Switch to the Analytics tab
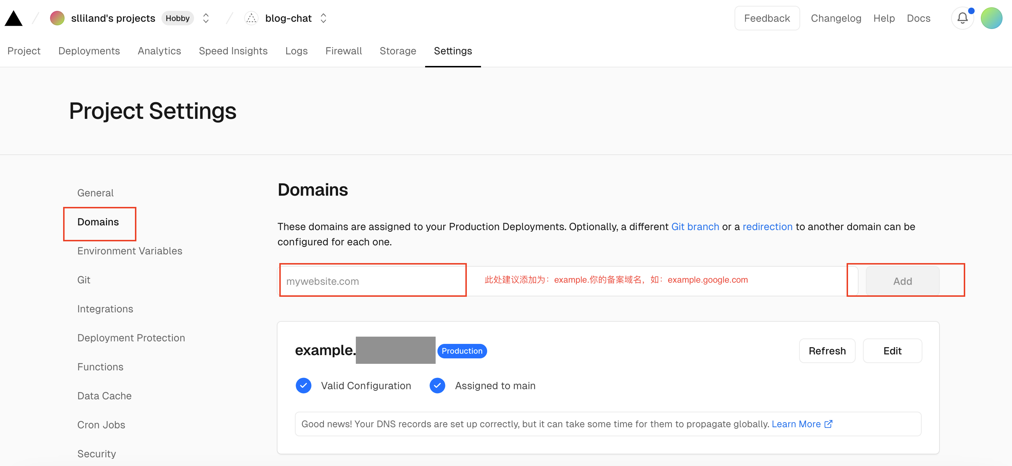 (160, 51)
